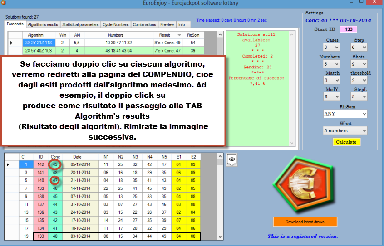The image size is (384, 246).
Task: Switch to the Algorithm's results tab
Action: [43, 25]
